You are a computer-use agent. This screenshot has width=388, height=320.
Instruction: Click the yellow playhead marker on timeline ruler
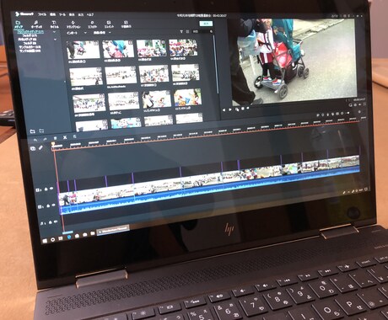(53, 144)
